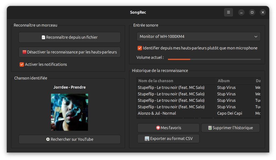Open the hamburger menu in title bar
Image resolution: width=276 pixels, height=160 pixels.
229,12
